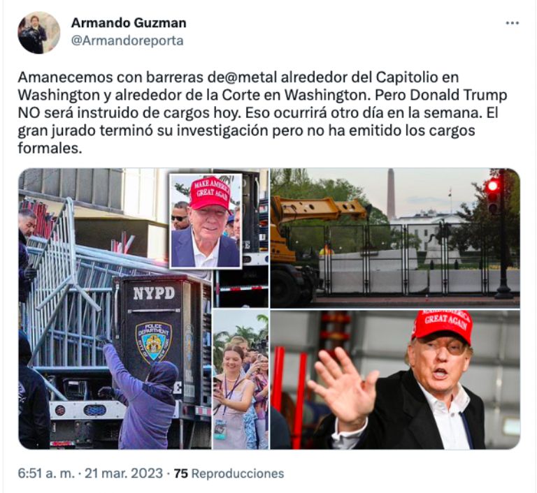Open the three-dot more options menu
Image resolution: width=537 pixels, height=493 pixels.
513,23
